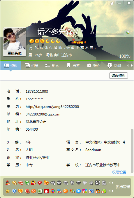The height and width of the screenshot is (198, 134).
Task: Click the colorful swirl browser icon
Action: coord(53,191)
